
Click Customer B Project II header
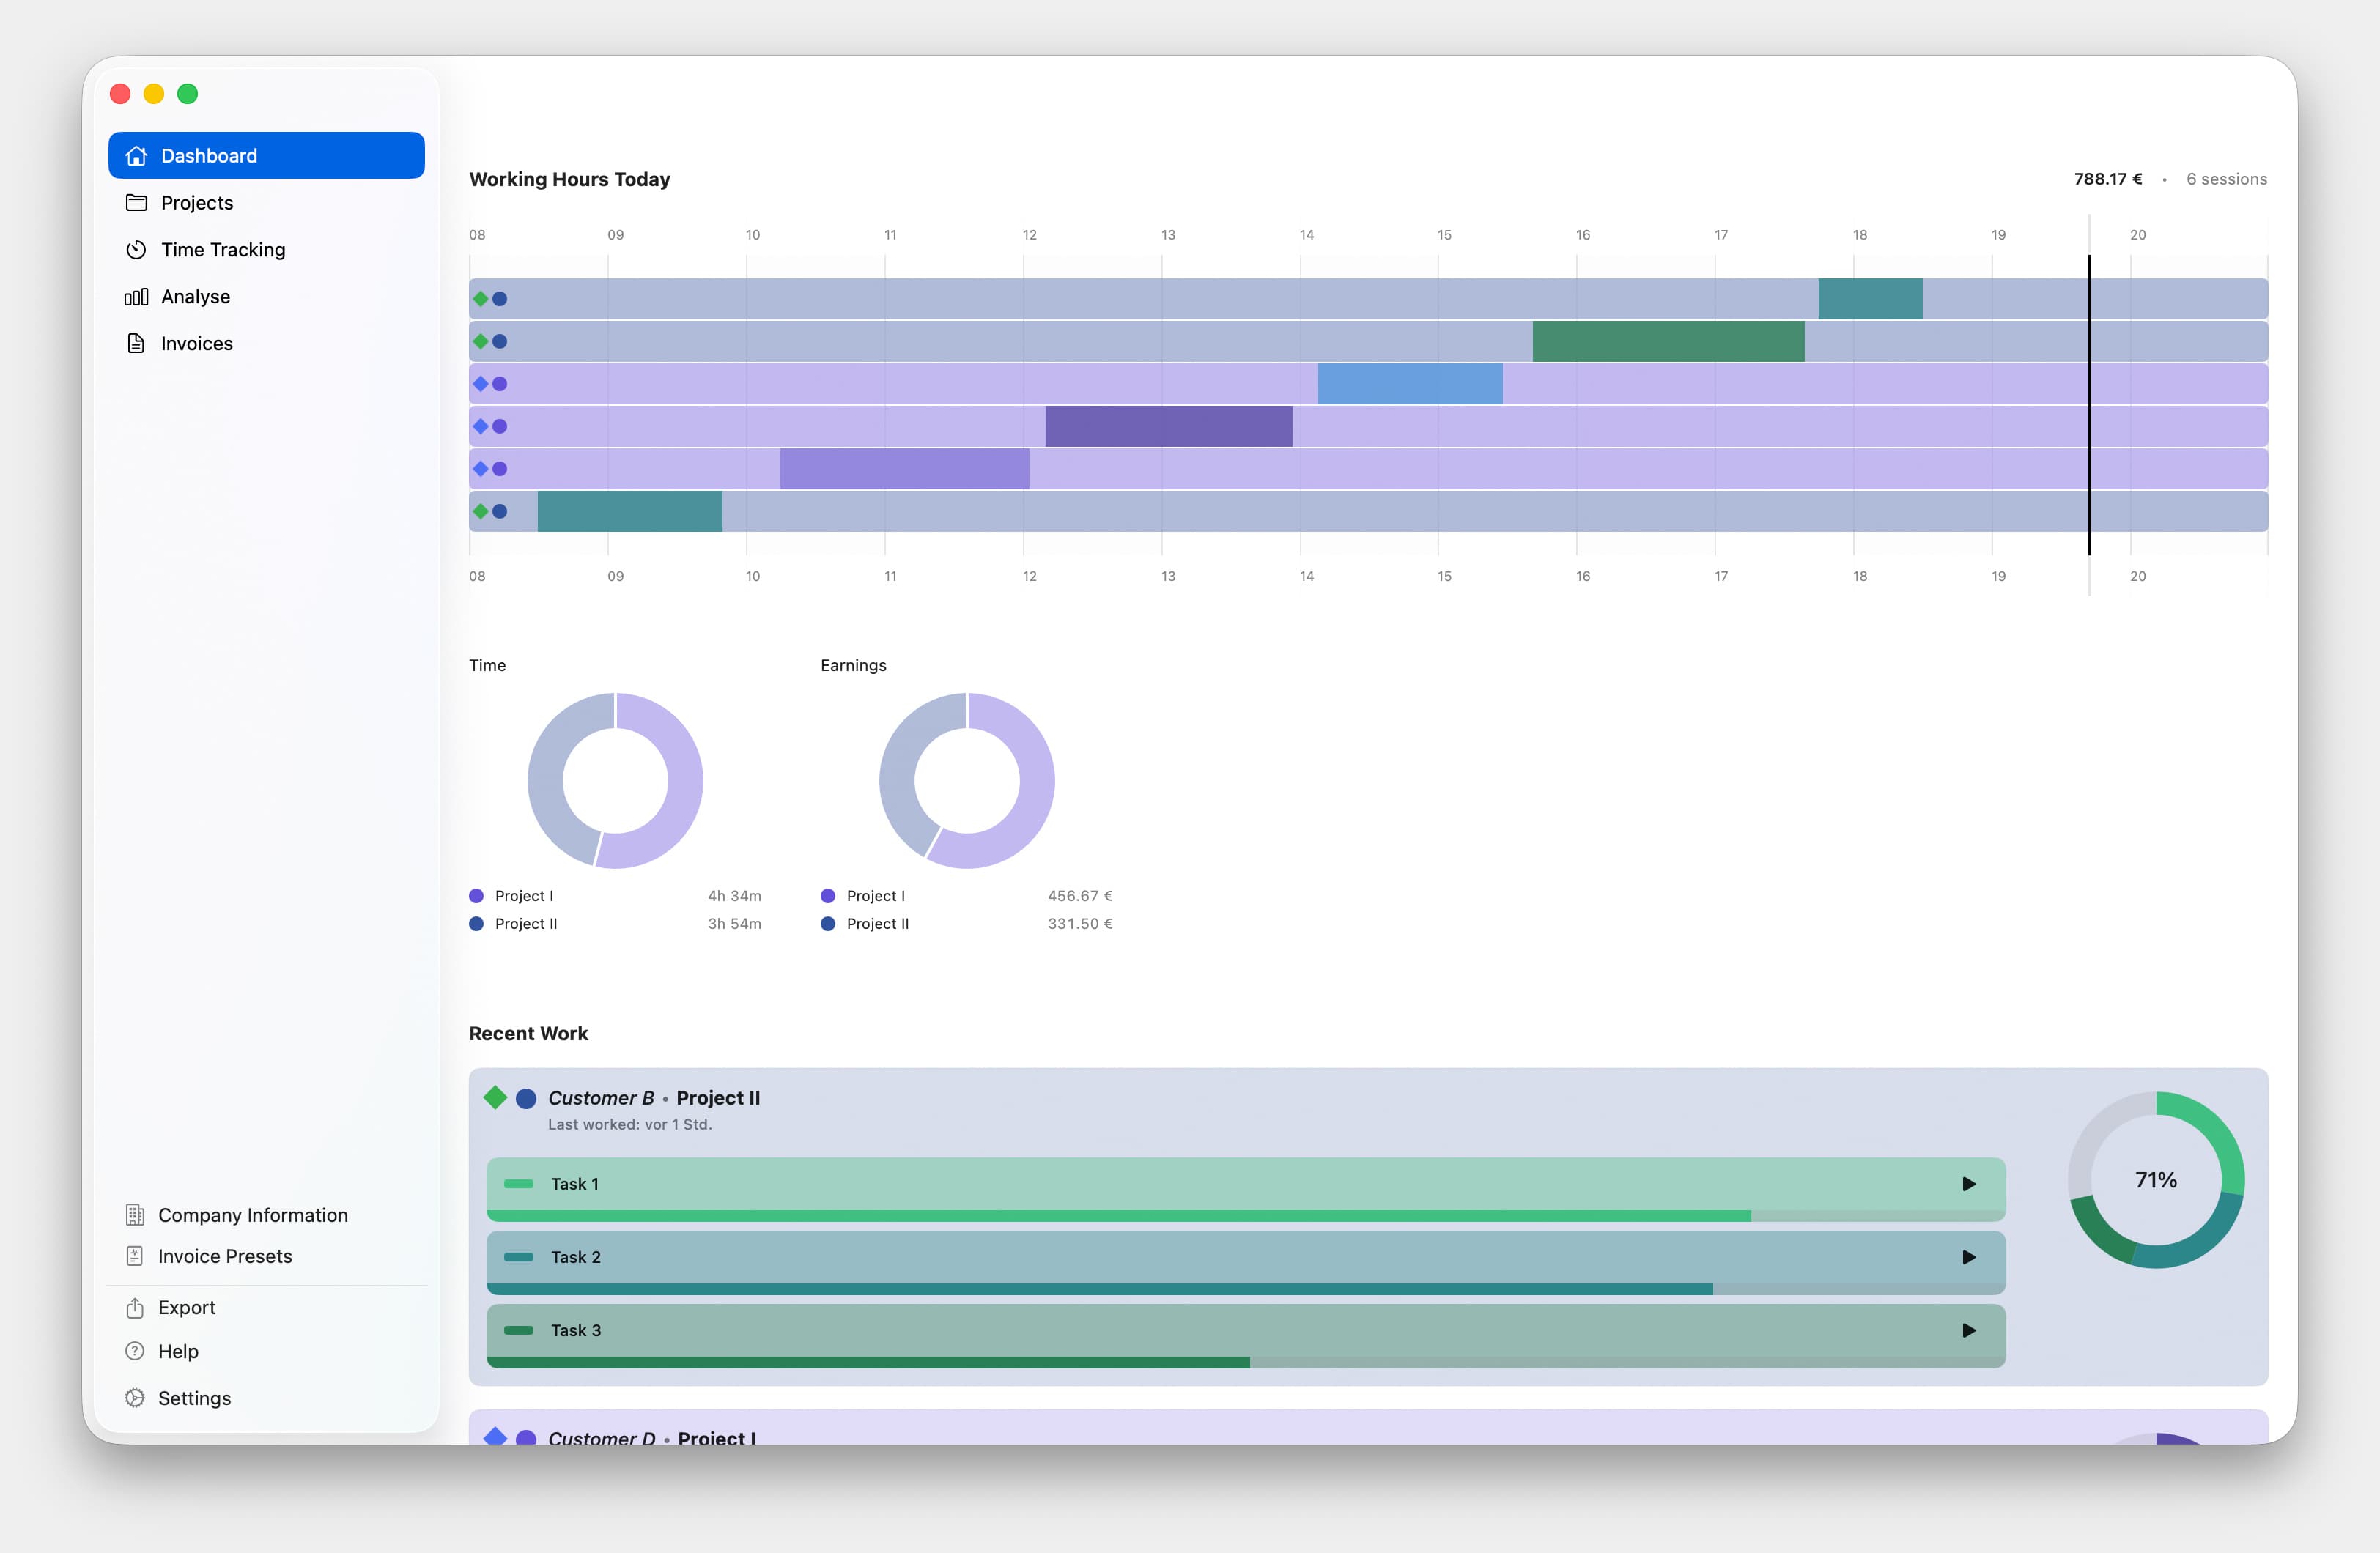coord(653,1098)
